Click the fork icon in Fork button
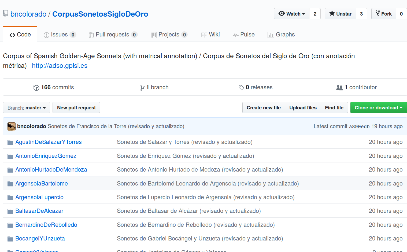 coord(378,13)
